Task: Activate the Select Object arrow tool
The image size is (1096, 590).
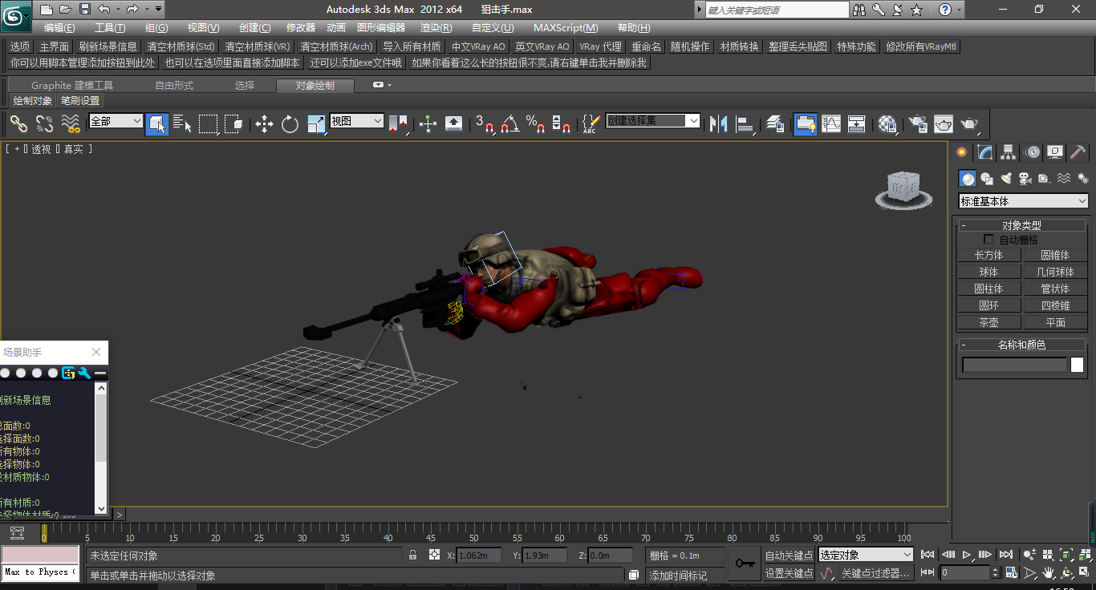Action: [156, 123]
